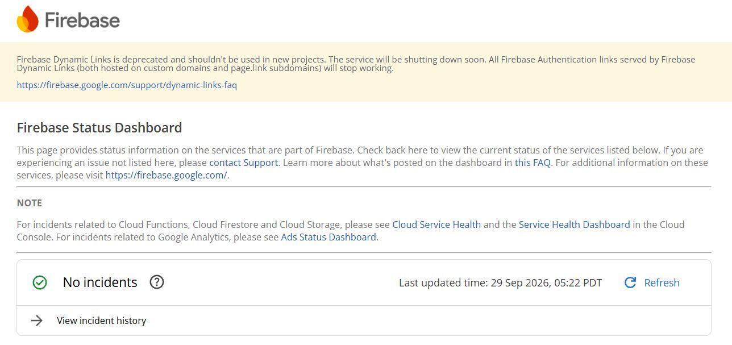Go to Service Health Dashboard link
Viewport: 732px width, 345px height.
(574, 225)
